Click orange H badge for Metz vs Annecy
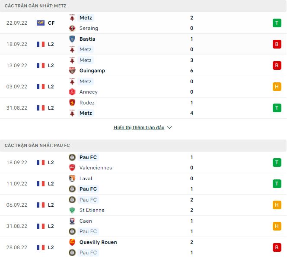Viewport: 290px width, 260px height. tap(277, 87)
